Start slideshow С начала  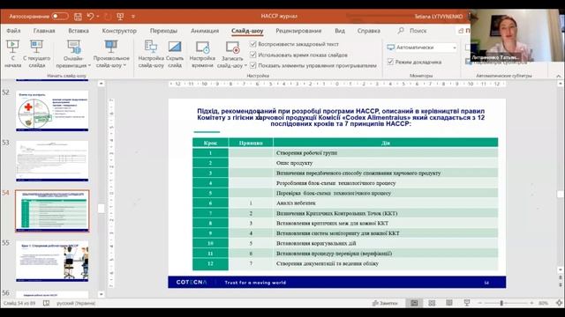click(12, 54)
